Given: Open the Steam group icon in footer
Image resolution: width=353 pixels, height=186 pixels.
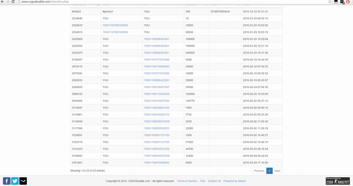Looking at the screenshot, I should point(23,181).
